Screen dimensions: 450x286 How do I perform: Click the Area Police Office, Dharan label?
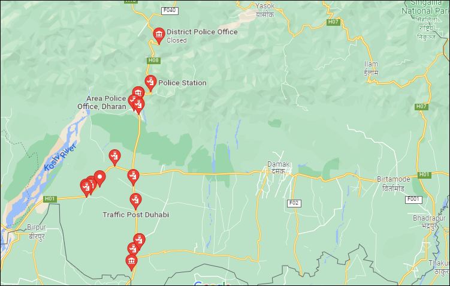coord(102,103)
